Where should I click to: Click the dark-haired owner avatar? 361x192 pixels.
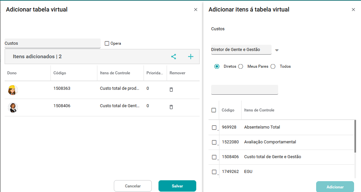click(x=13, y=108)
